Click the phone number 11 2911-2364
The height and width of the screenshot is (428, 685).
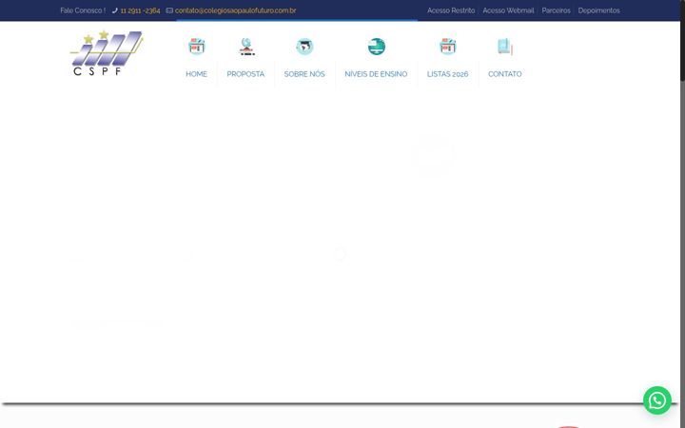pos(140,10)
